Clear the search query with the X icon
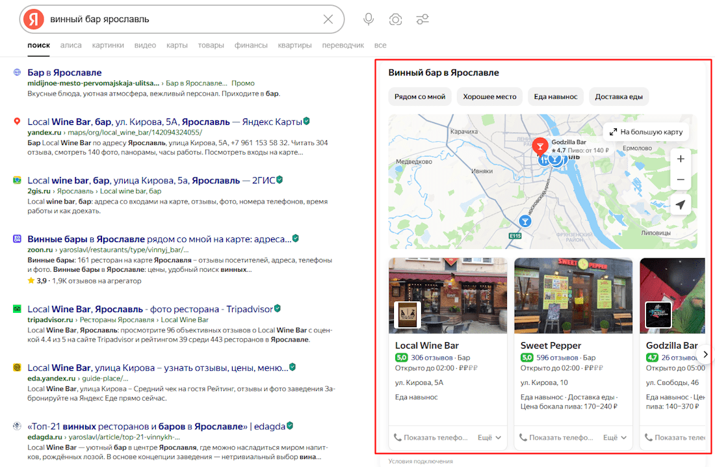715x467 pixels. [328, 20]
